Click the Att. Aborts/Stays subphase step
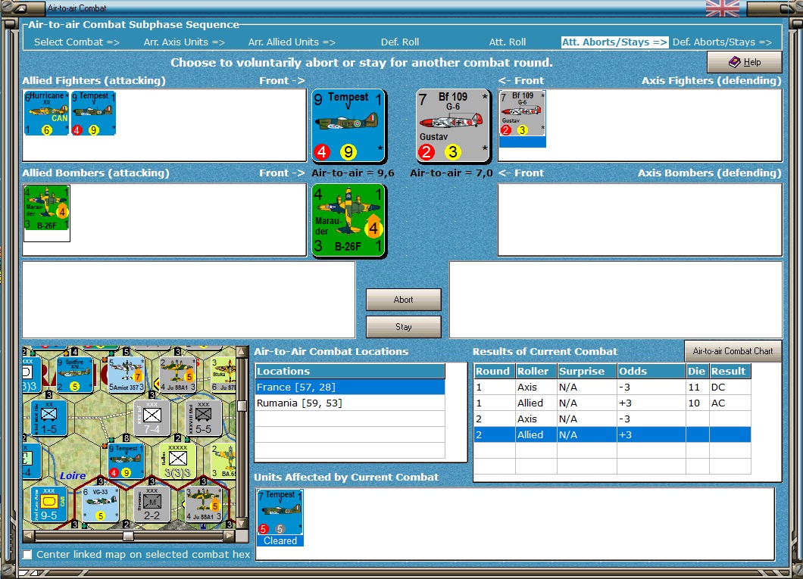The width and height of the screenshot is (803, 579). click(x=614, y=42)
